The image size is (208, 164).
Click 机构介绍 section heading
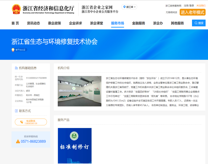[64, 68]
